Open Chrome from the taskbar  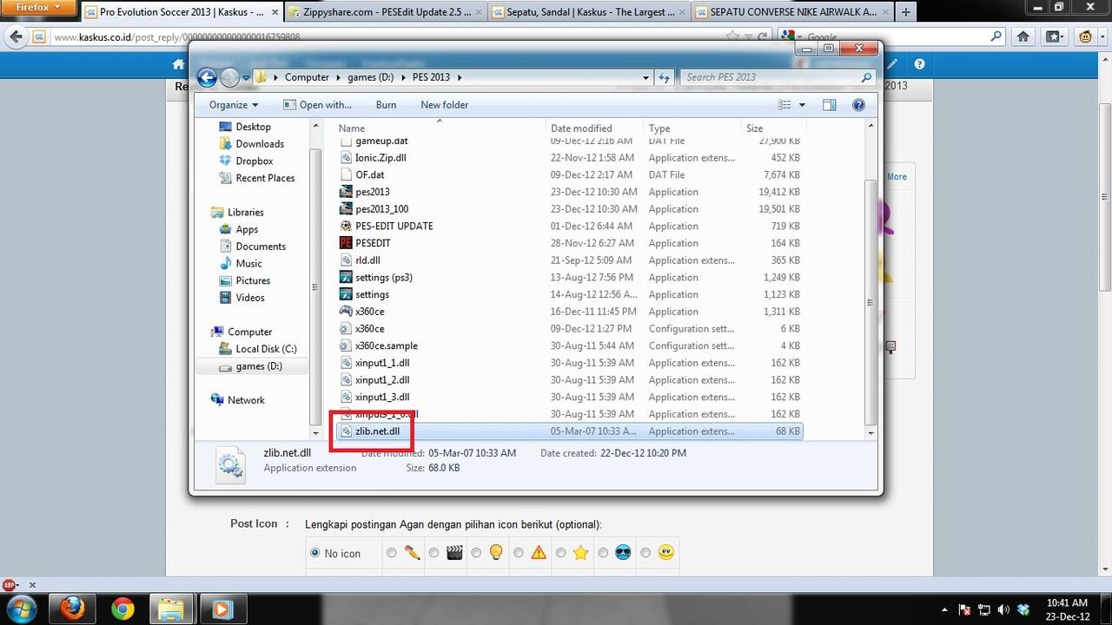122,609
